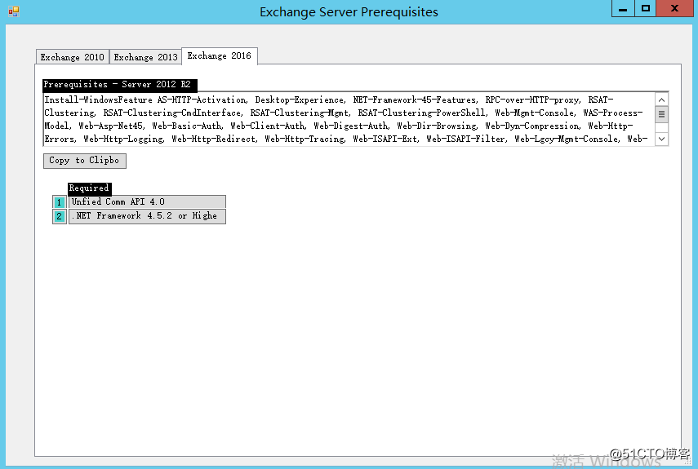
Task: Click the scroll down arrow in the prerequisites box
Action: tap(661, 139)
